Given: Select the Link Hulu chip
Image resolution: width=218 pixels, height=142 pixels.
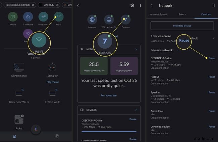Looking at the screenshot, I should coord(49,5).
